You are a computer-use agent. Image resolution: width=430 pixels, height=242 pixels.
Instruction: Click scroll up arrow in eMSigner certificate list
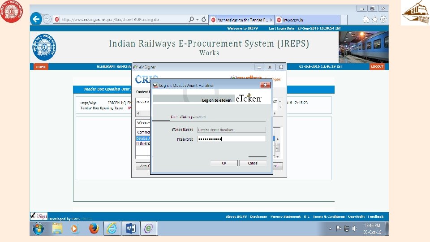coord(278,139)
